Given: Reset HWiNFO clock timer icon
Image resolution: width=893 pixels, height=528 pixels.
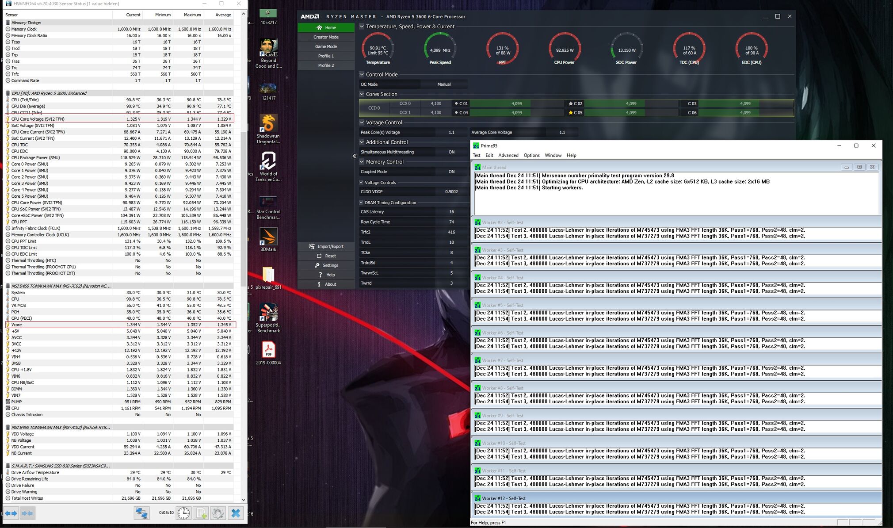Looking at the screenshot, I should point(183,513).
